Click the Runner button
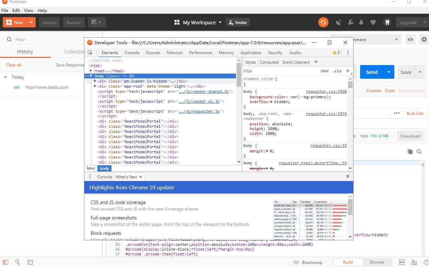Image resolution: width=429 pixels, height=267 pixels. pyautogui.click(x=74, y=23)
